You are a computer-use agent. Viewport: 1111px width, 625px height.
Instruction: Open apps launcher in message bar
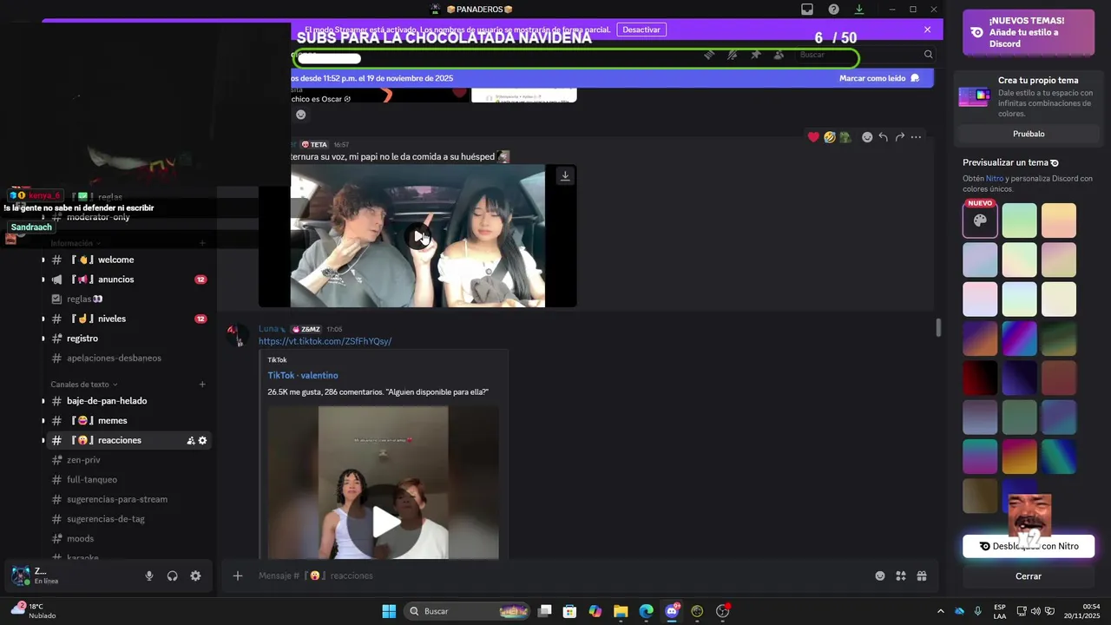coord(901,576)
